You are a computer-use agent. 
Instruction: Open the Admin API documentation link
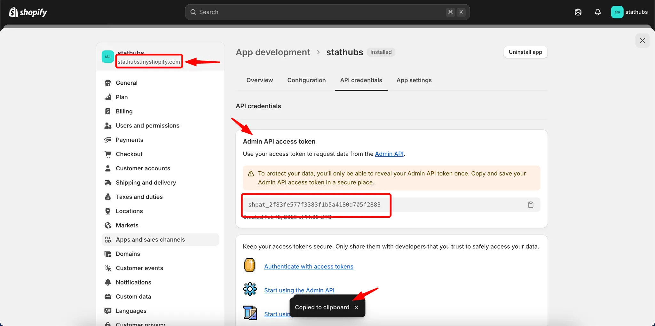coord(389,154)
